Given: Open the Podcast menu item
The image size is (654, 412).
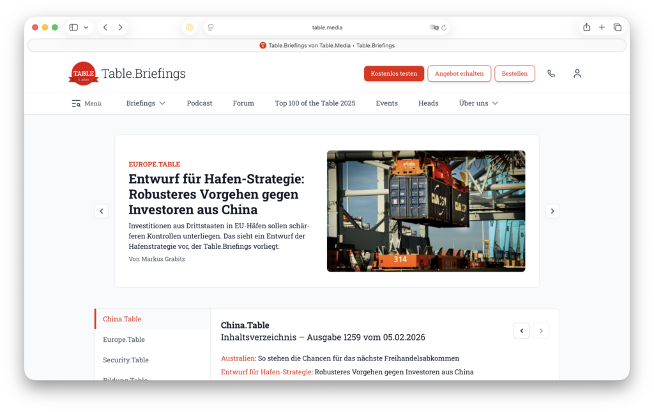Looking at the screenshot, I should click(199, 103).
